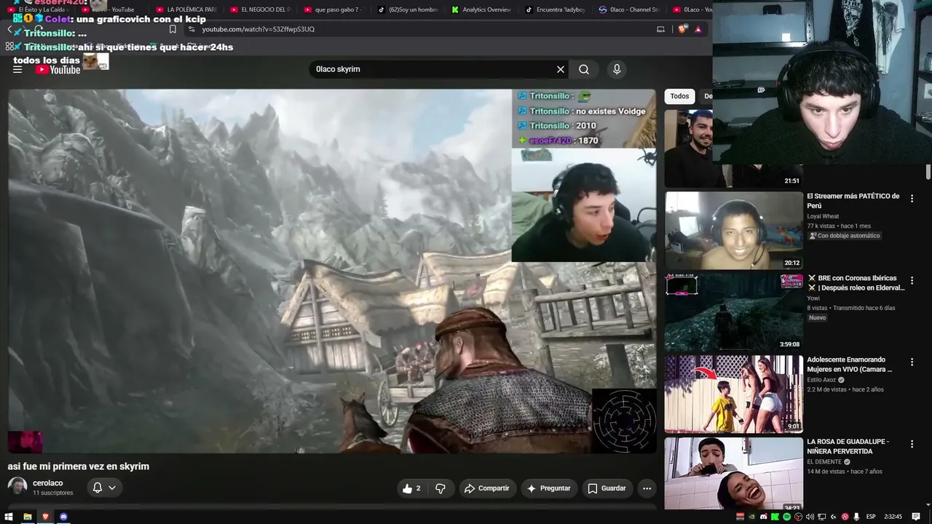932x524 pixels.
Task: Open the 'LA ROSA DE GUADALUPE' thumbnail
Action: (x=734, y=473)
